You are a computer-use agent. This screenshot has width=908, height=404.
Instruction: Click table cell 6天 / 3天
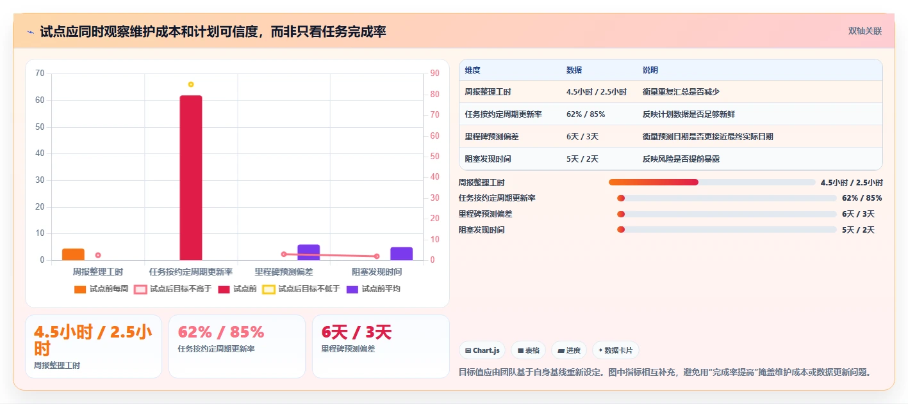[582, 137]
